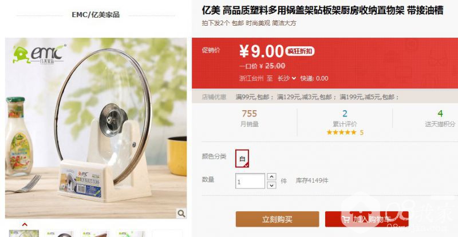The width and height of the screenshot is (458, 237).
Task: Click the EMC logo on product image
Action: (x=39, y=54)
